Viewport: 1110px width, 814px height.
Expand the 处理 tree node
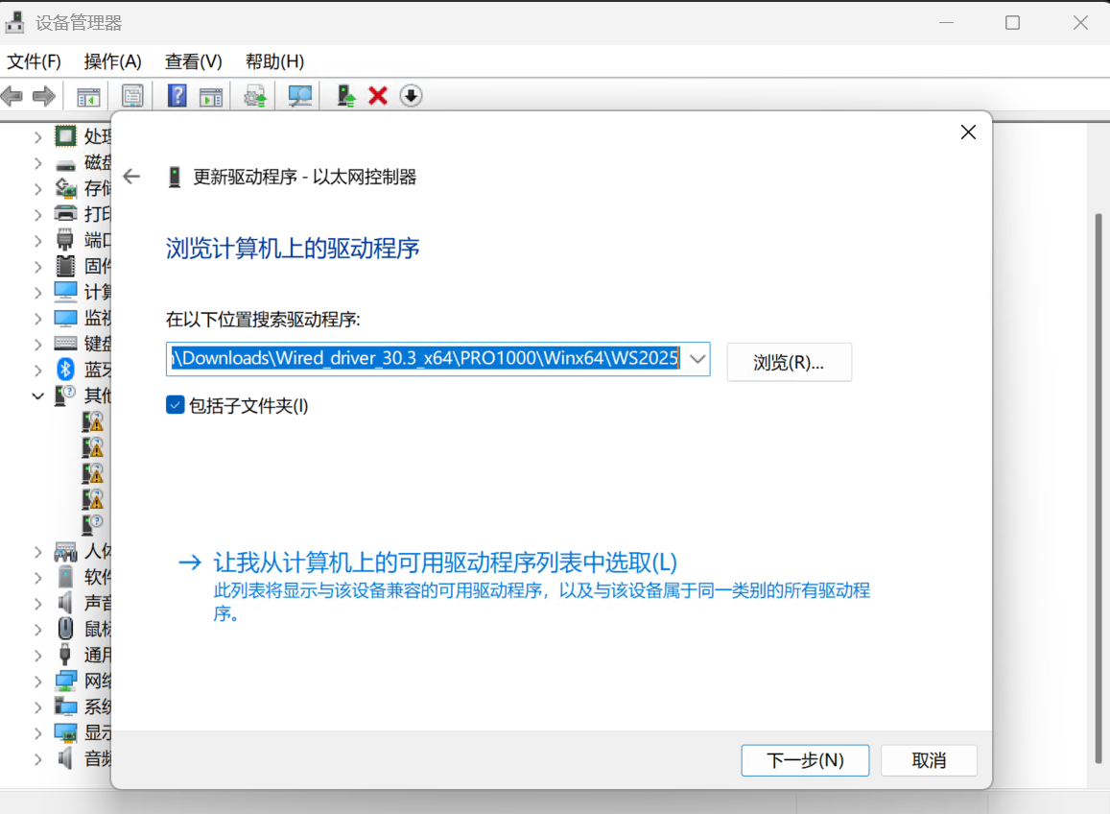[37, 136]
